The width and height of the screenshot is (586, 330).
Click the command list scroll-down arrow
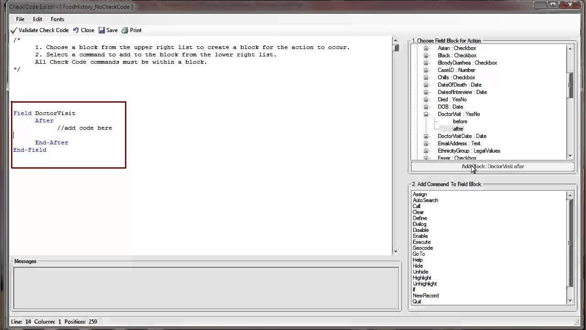point(570,301)
